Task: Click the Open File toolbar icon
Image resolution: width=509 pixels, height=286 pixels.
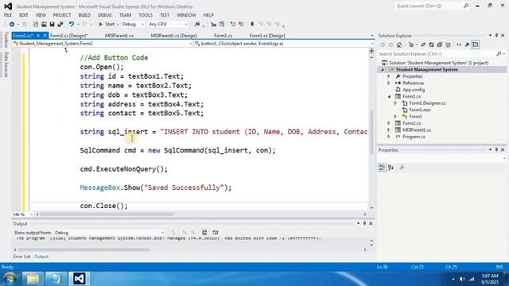Action: pos(44,25)
